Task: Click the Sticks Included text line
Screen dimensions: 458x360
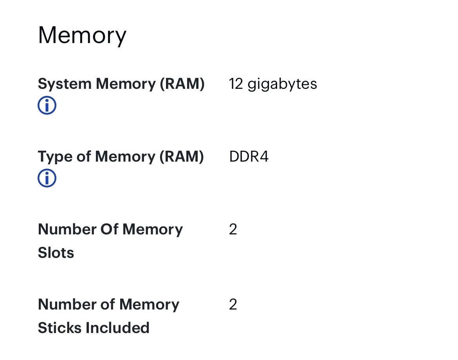Action: click(x=94, y=328)
